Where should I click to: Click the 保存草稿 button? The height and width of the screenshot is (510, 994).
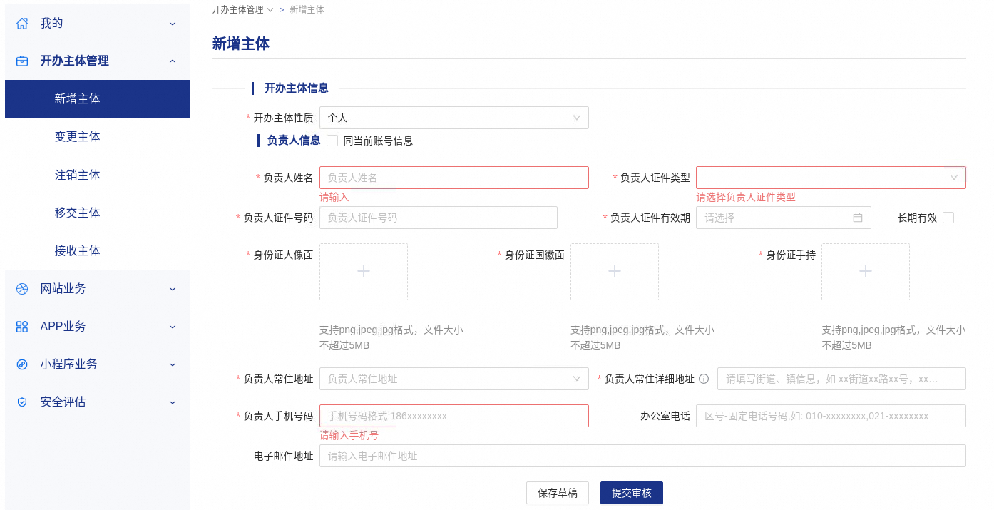(x=558, y=493)
